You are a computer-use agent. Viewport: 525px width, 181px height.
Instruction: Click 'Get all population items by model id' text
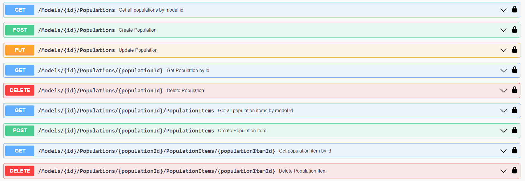coord(256,111)
